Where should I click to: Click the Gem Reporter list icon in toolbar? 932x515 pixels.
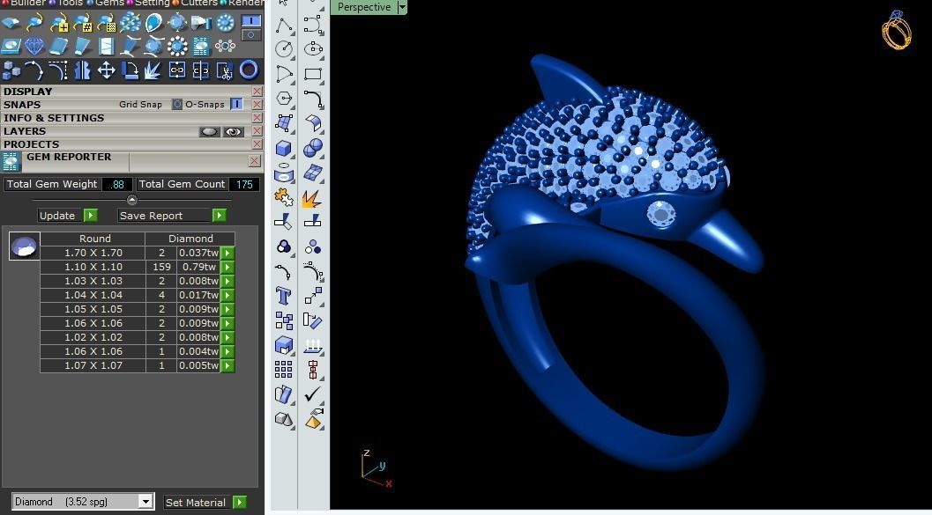pos(201,46)
